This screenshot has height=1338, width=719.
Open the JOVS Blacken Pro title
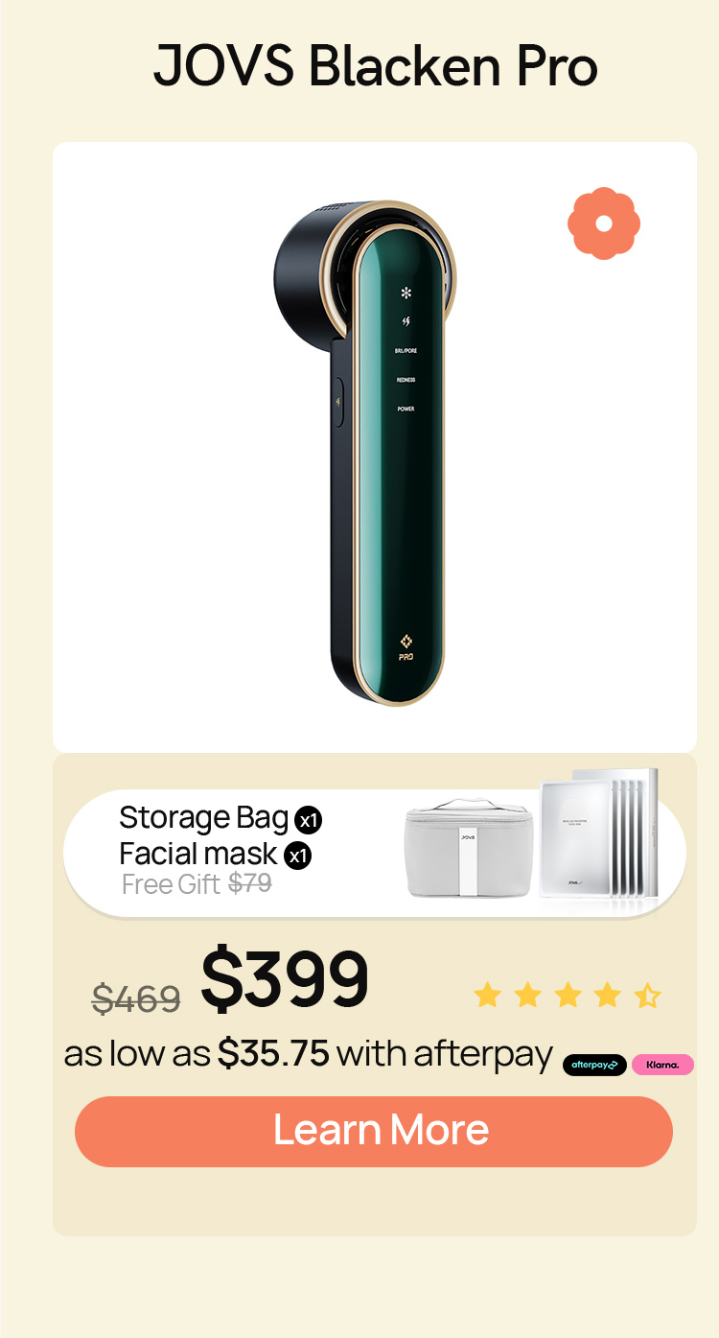pyautogui.click(x=376, y=67)
